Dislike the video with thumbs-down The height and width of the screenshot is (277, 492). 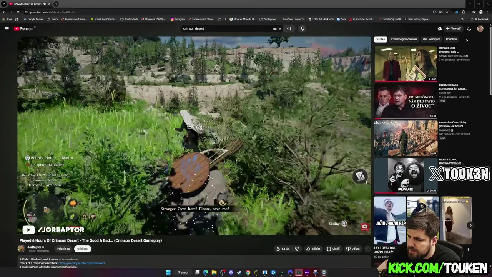[x=297, y=249]
